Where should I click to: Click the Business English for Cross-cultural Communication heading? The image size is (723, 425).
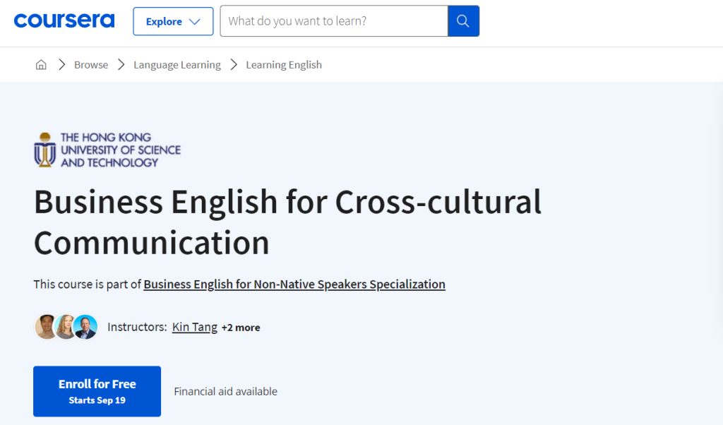click(287, 222)
